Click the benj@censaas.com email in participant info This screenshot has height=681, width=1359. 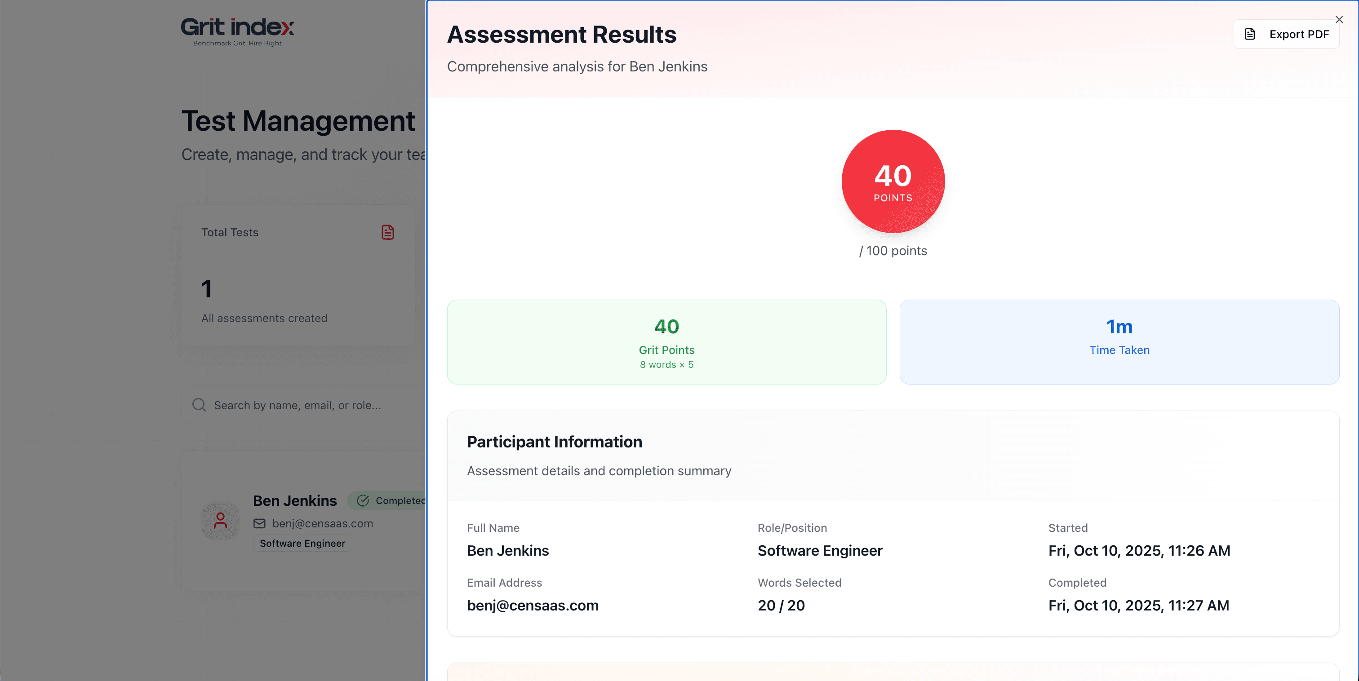click(x=532, y=605)
